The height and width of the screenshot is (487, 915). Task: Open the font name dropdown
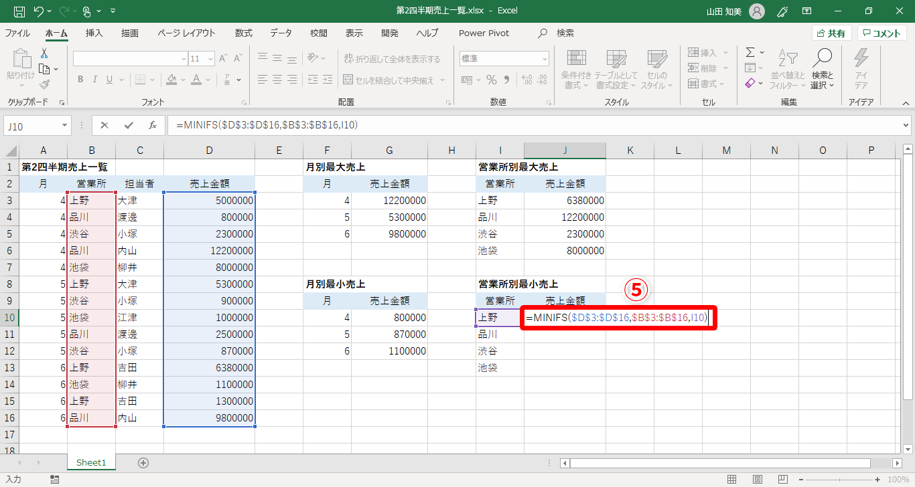pos(184,59)
